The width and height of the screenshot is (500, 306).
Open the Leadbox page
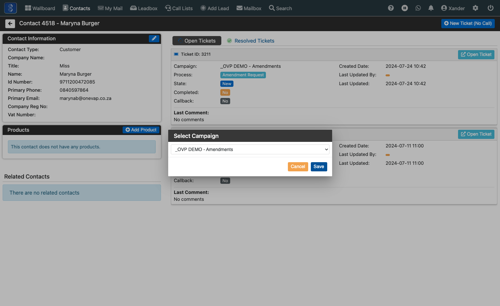(144, 8)
